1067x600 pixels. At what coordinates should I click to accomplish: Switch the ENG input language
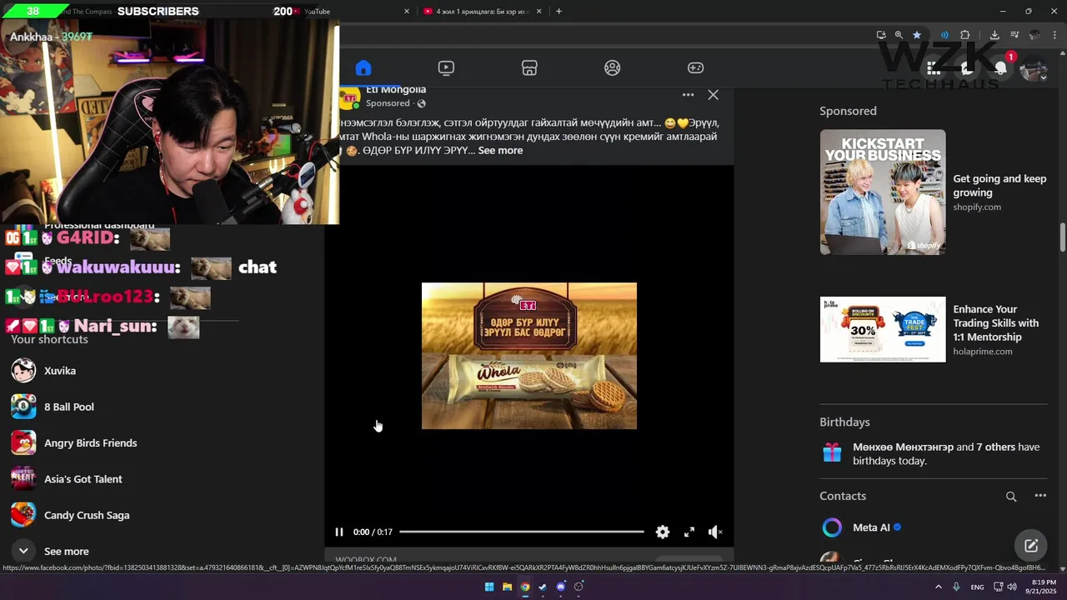[x=977, y=587]
